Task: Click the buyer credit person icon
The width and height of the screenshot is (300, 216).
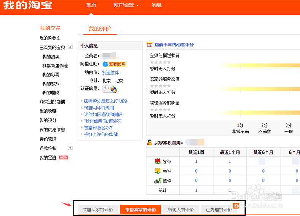Action: click(149, 142)
